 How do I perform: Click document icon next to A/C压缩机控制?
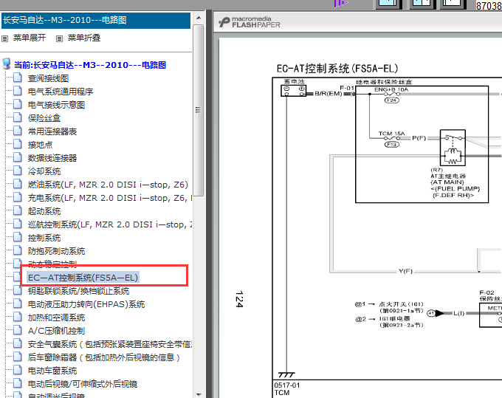pyautogui.click(x=18, y=330)
